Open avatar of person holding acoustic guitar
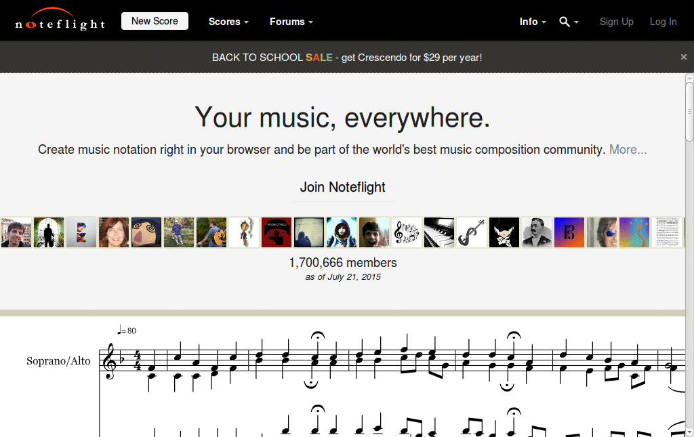The height and width of the screenshot is (437, 694). [x=211, y=232]
